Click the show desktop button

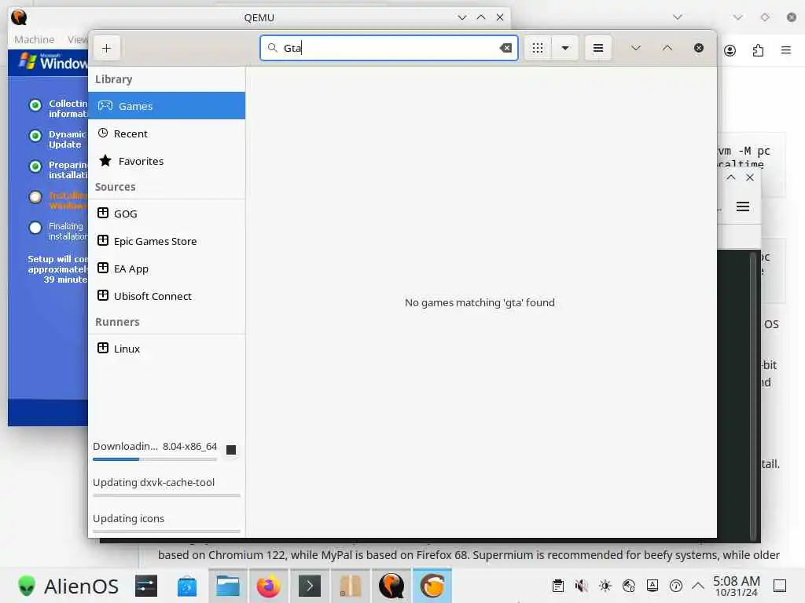780,586
